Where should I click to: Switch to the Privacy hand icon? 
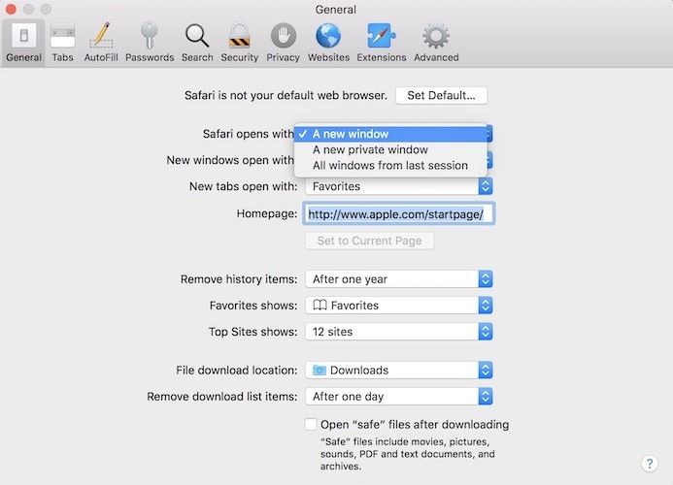pos(283,43)
